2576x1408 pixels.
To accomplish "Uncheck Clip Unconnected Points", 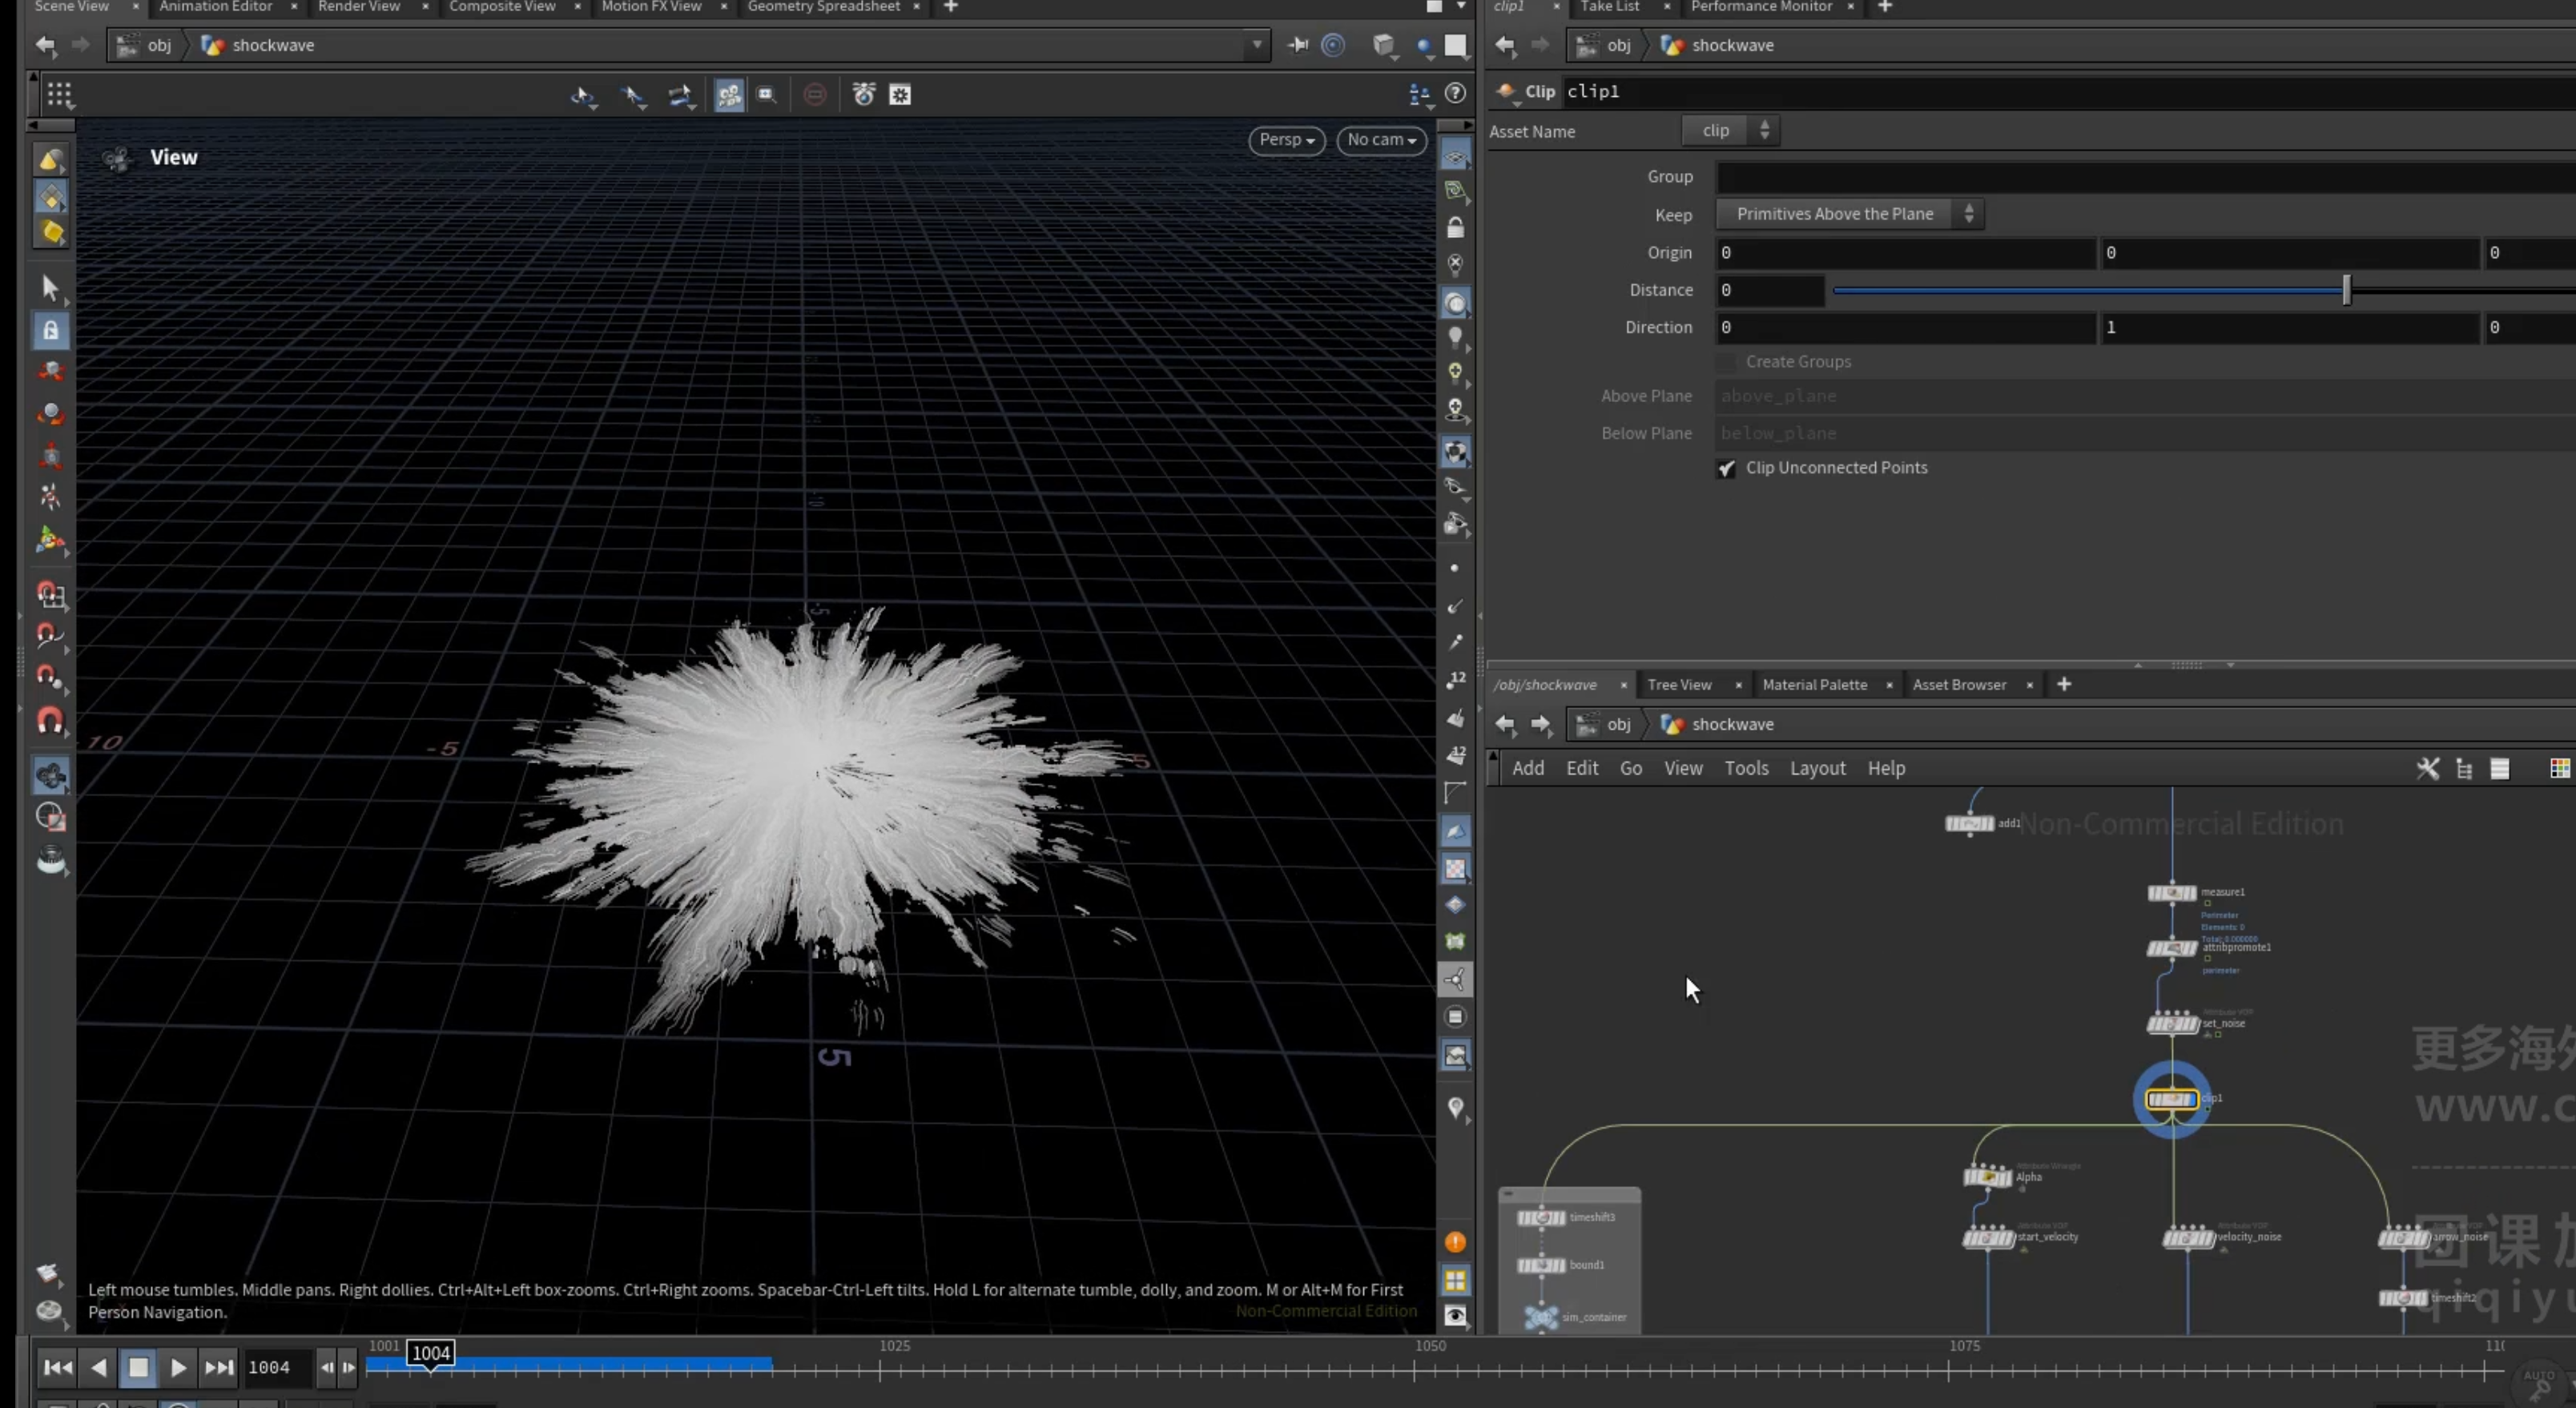I will pos(1726,468).
